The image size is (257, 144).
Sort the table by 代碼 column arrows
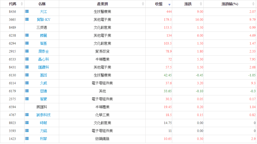21,4
